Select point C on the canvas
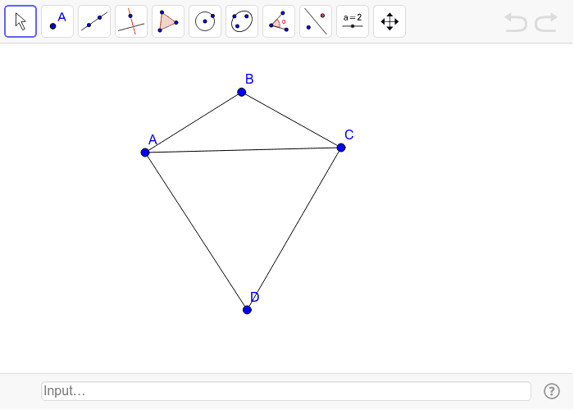 [x=341, y=148]
